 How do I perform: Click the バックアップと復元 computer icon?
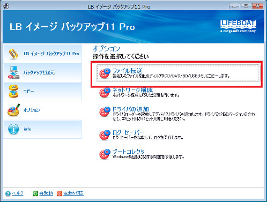click(14, 72)
